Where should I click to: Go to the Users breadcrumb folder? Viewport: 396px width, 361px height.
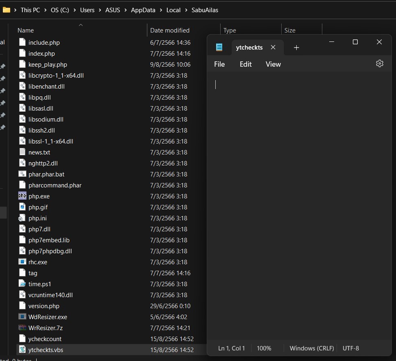(87, 10)
